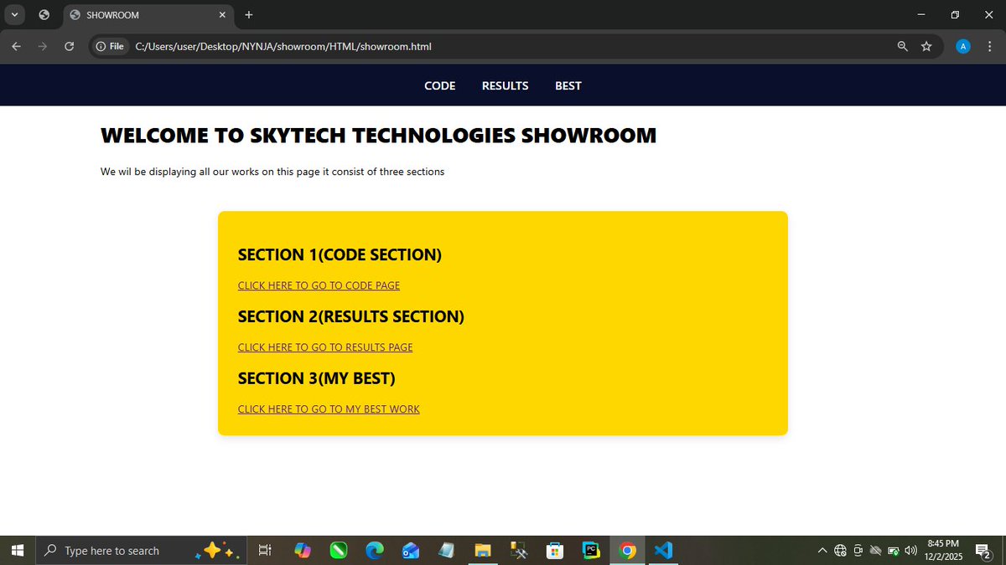Open Chrome's three-dot menu

tap(989, 46)
